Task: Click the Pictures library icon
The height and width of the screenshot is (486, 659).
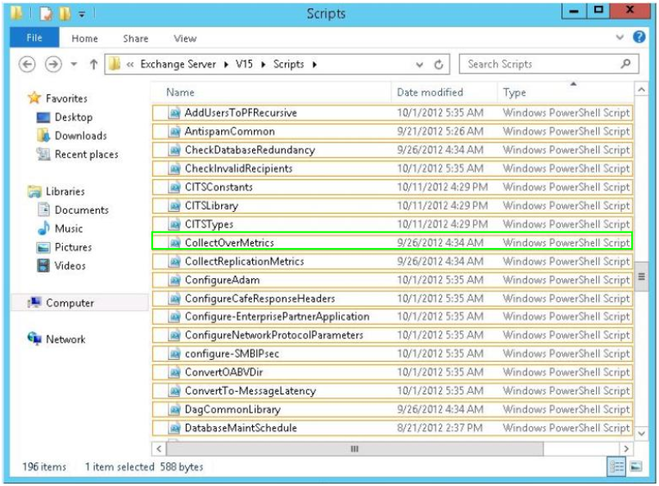Action: [x=43, y=247]
